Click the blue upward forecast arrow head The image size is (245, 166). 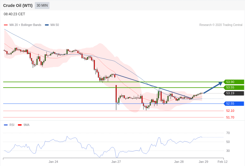220,84
